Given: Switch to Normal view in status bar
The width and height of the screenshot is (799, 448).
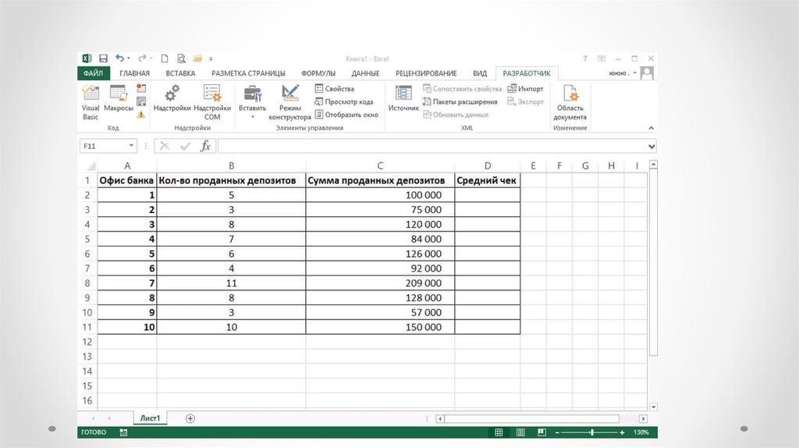Looking at the screenshot, I should coord(499,432).
